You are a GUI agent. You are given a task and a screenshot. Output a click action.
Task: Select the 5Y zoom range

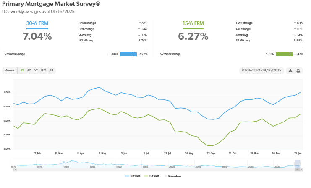click(x=36, y=70)
